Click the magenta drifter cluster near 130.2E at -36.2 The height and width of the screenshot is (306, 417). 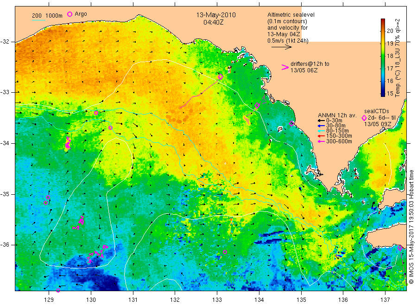click(97, 254)
